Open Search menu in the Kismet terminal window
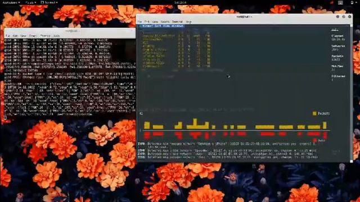This screenshot has height=202, width=360. coord(165,22)
